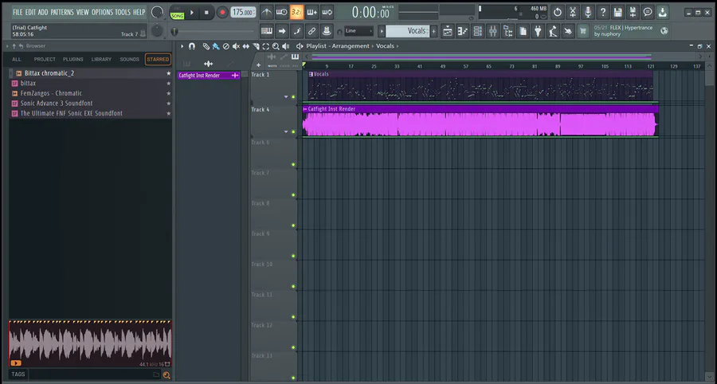Toggle overdub recording icon
This screenshot has width=717, height=384.
coord(311,12)
